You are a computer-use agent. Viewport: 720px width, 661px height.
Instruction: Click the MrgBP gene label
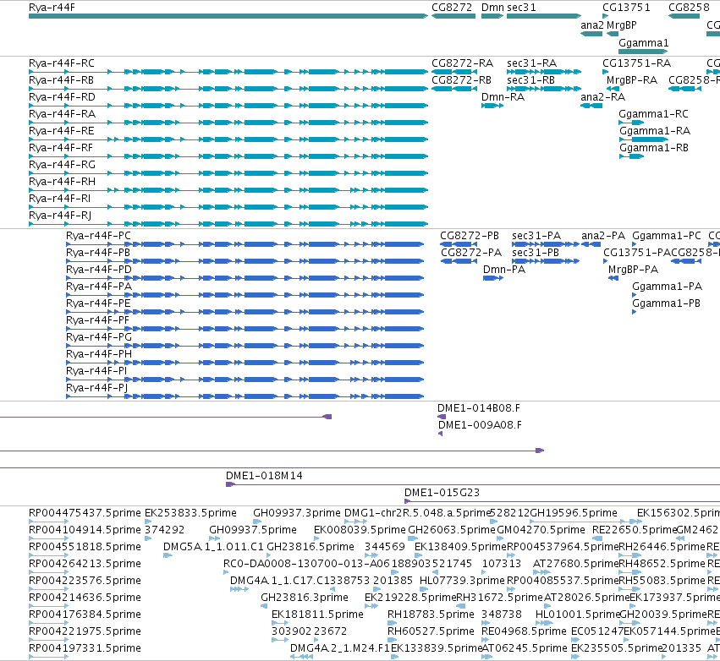[622, 25]
